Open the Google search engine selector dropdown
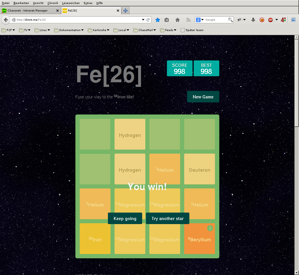299x275 pixels. [x=200, y=20]
